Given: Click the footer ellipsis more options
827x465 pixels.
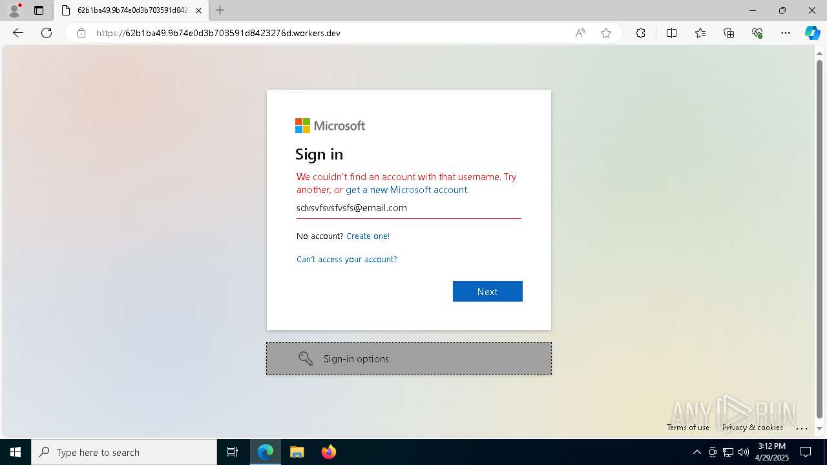Looking at the screenshot, I should click(x=802, y=428).
